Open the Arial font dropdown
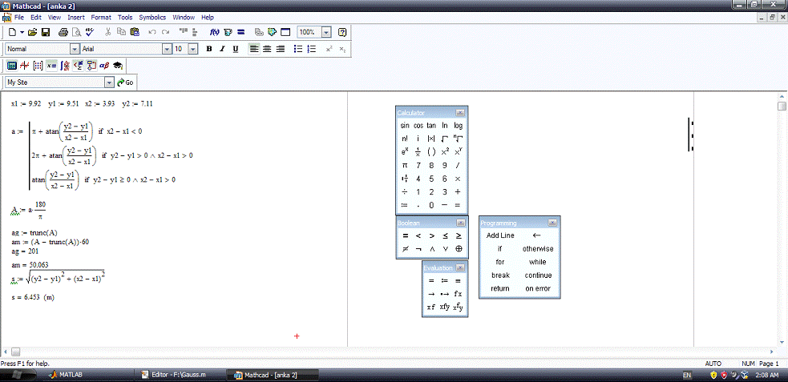The width and height of the screenshot is (788, 382). point(167,49)
